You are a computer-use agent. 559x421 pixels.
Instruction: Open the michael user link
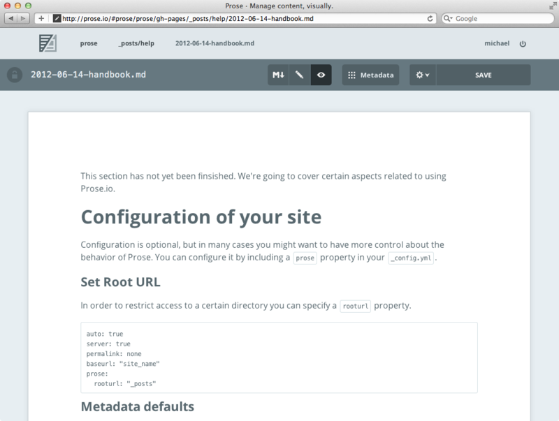click(497, 43)
